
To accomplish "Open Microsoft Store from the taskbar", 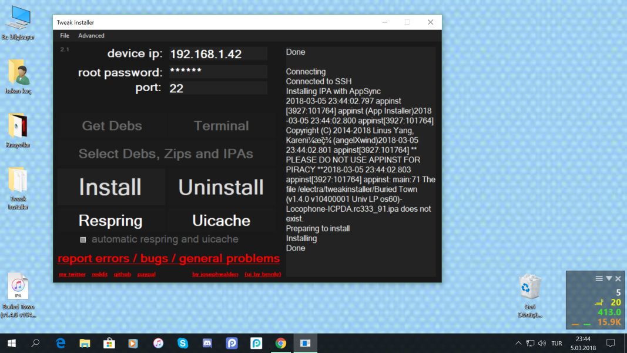I will (x=109, y=343).
